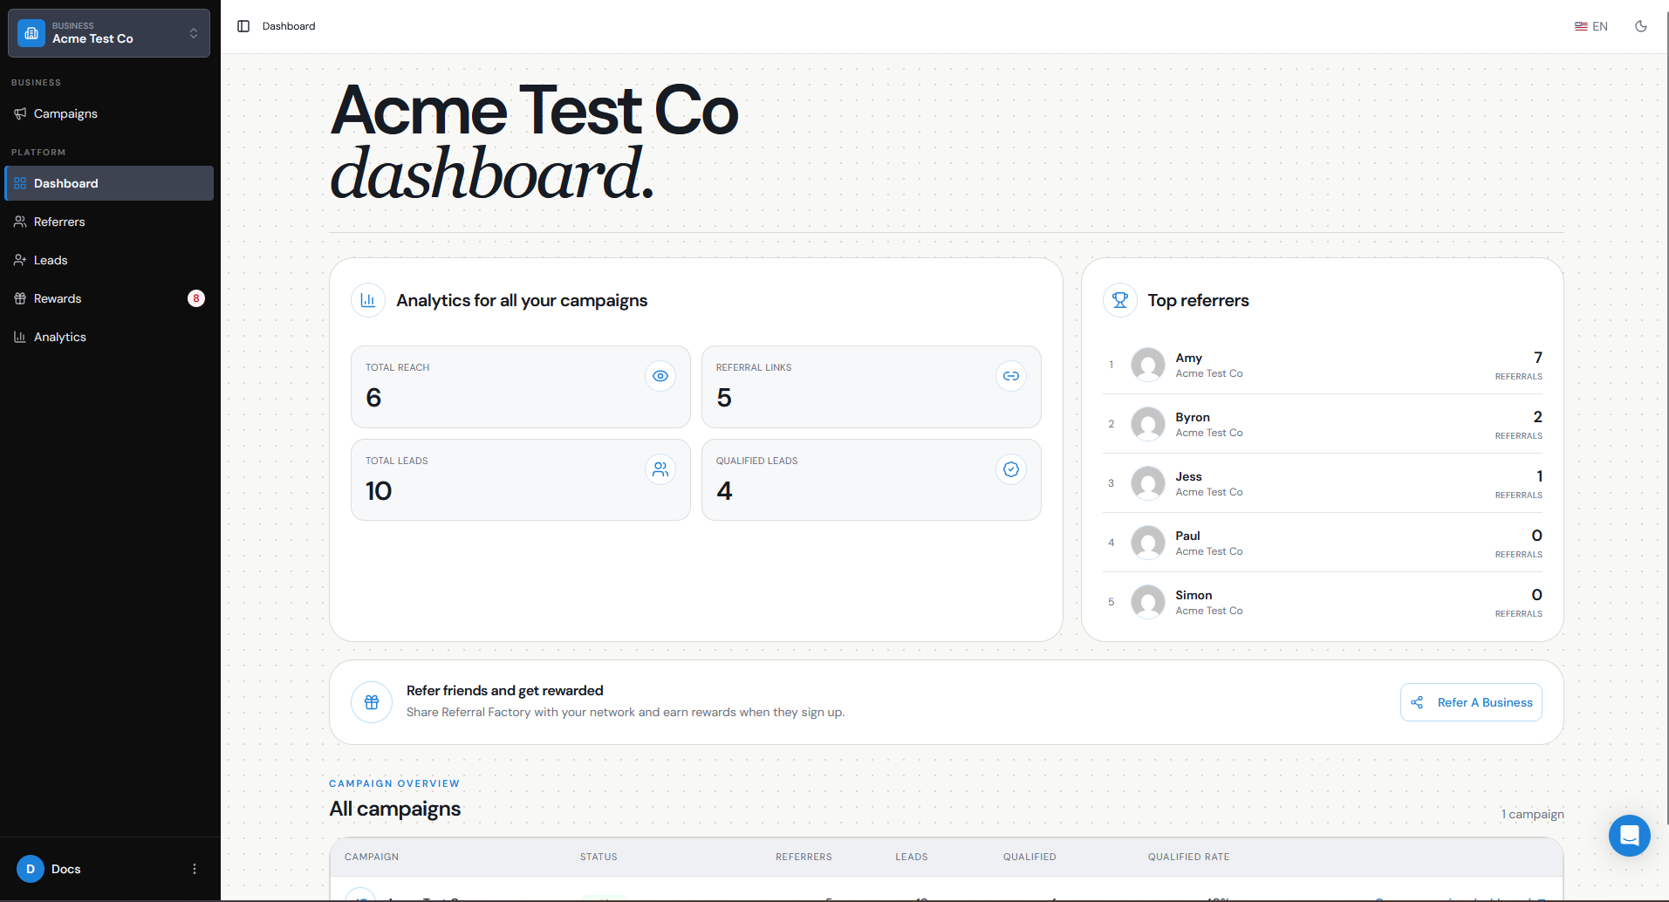1669x902 pixels.
Task: Click the Total Leads card value 10
Action: (x=379, y=491)
